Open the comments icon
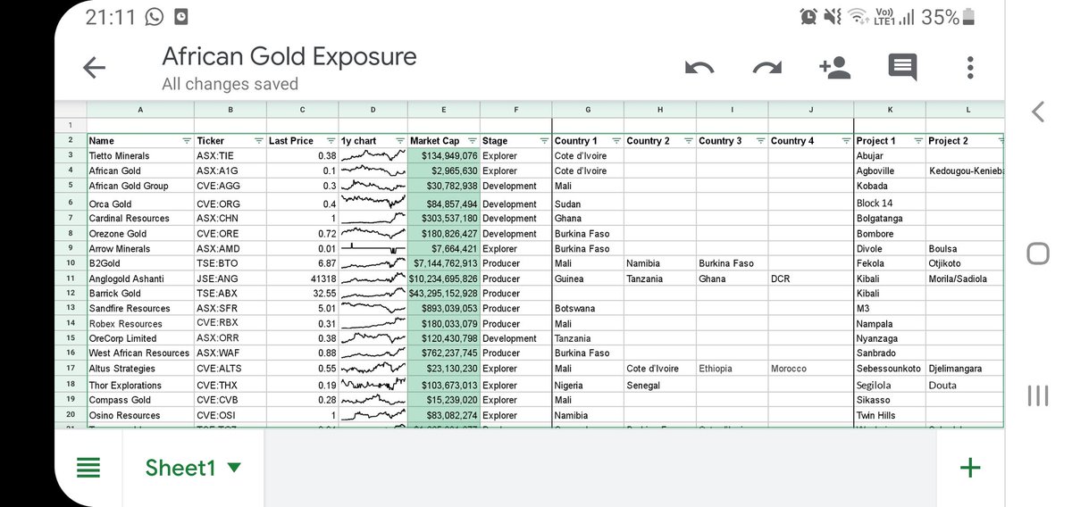The height and width of the screenshot is (507, 1072). click(x=902, y=68)
